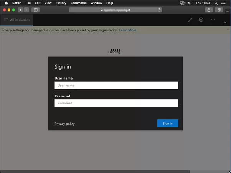Open the settings gear in web client
This screenshot has width=231, height=173.
coord(201,20)
